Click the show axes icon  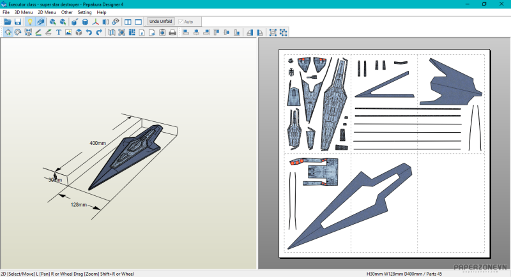[x=96, y=22]
